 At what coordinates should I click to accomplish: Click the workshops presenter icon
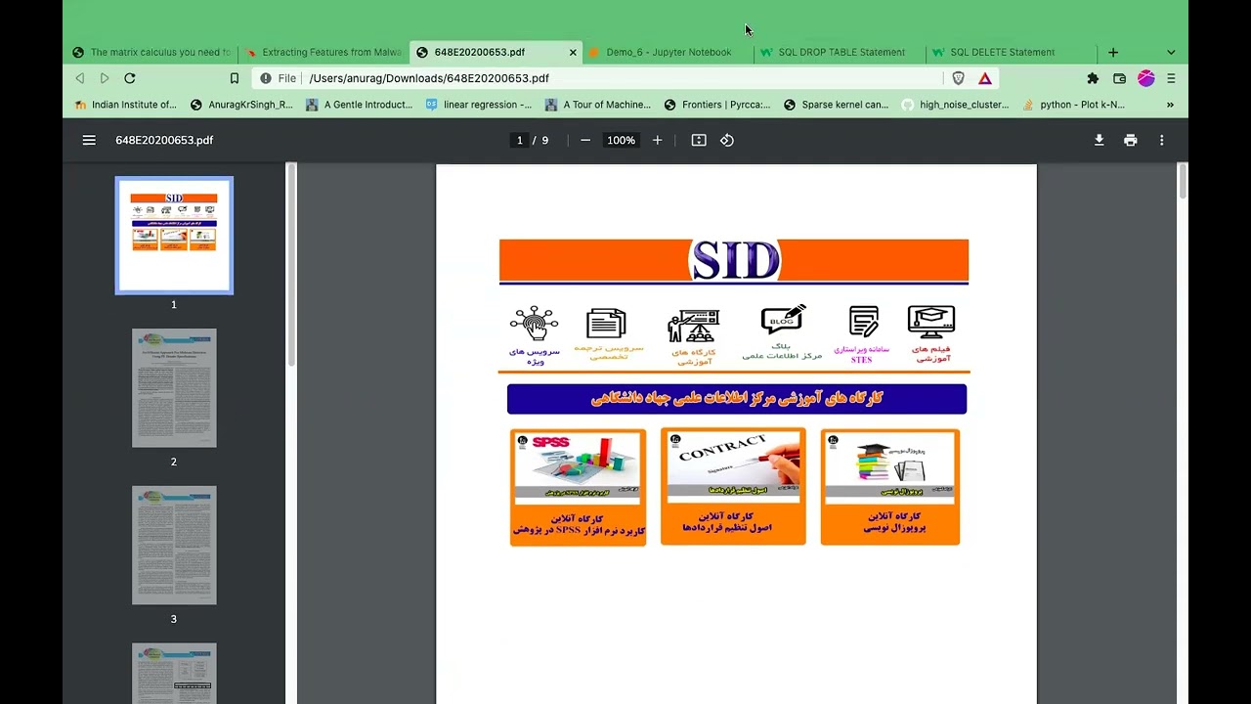pyautogui.click(x=694, y=326)
